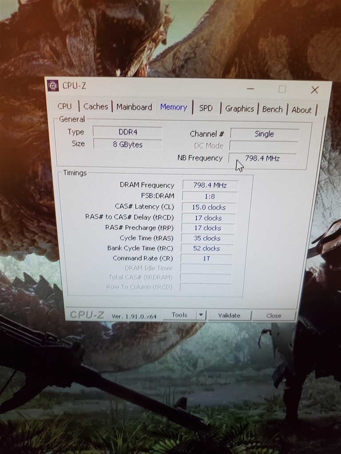
Task: Click the NB Frequency 798.4 MHz value
Action: click(262, 158)
